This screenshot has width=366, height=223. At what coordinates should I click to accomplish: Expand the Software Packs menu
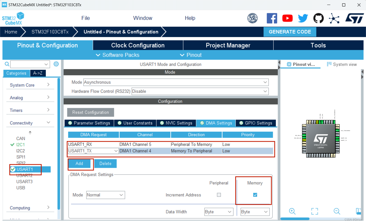tap(118, 55)
